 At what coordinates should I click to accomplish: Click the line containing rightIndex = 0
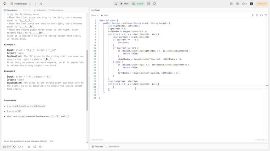click(117, 29)
